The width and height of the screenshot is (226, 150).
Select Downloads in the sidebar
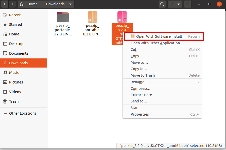[x=24, y=63]
